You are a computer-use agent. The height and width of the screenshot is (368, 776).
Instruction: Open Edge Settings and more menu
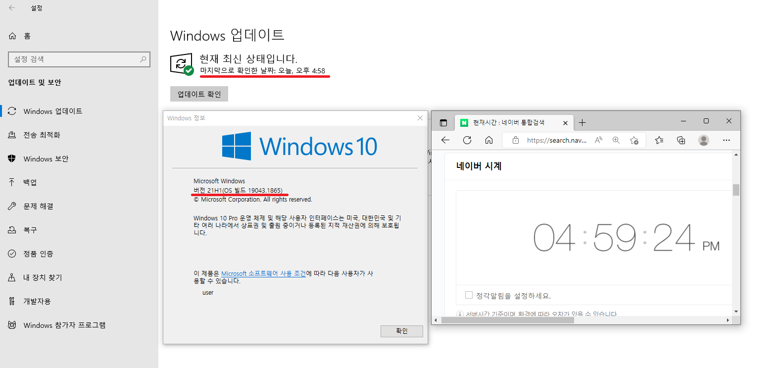(x=726, y=140)
